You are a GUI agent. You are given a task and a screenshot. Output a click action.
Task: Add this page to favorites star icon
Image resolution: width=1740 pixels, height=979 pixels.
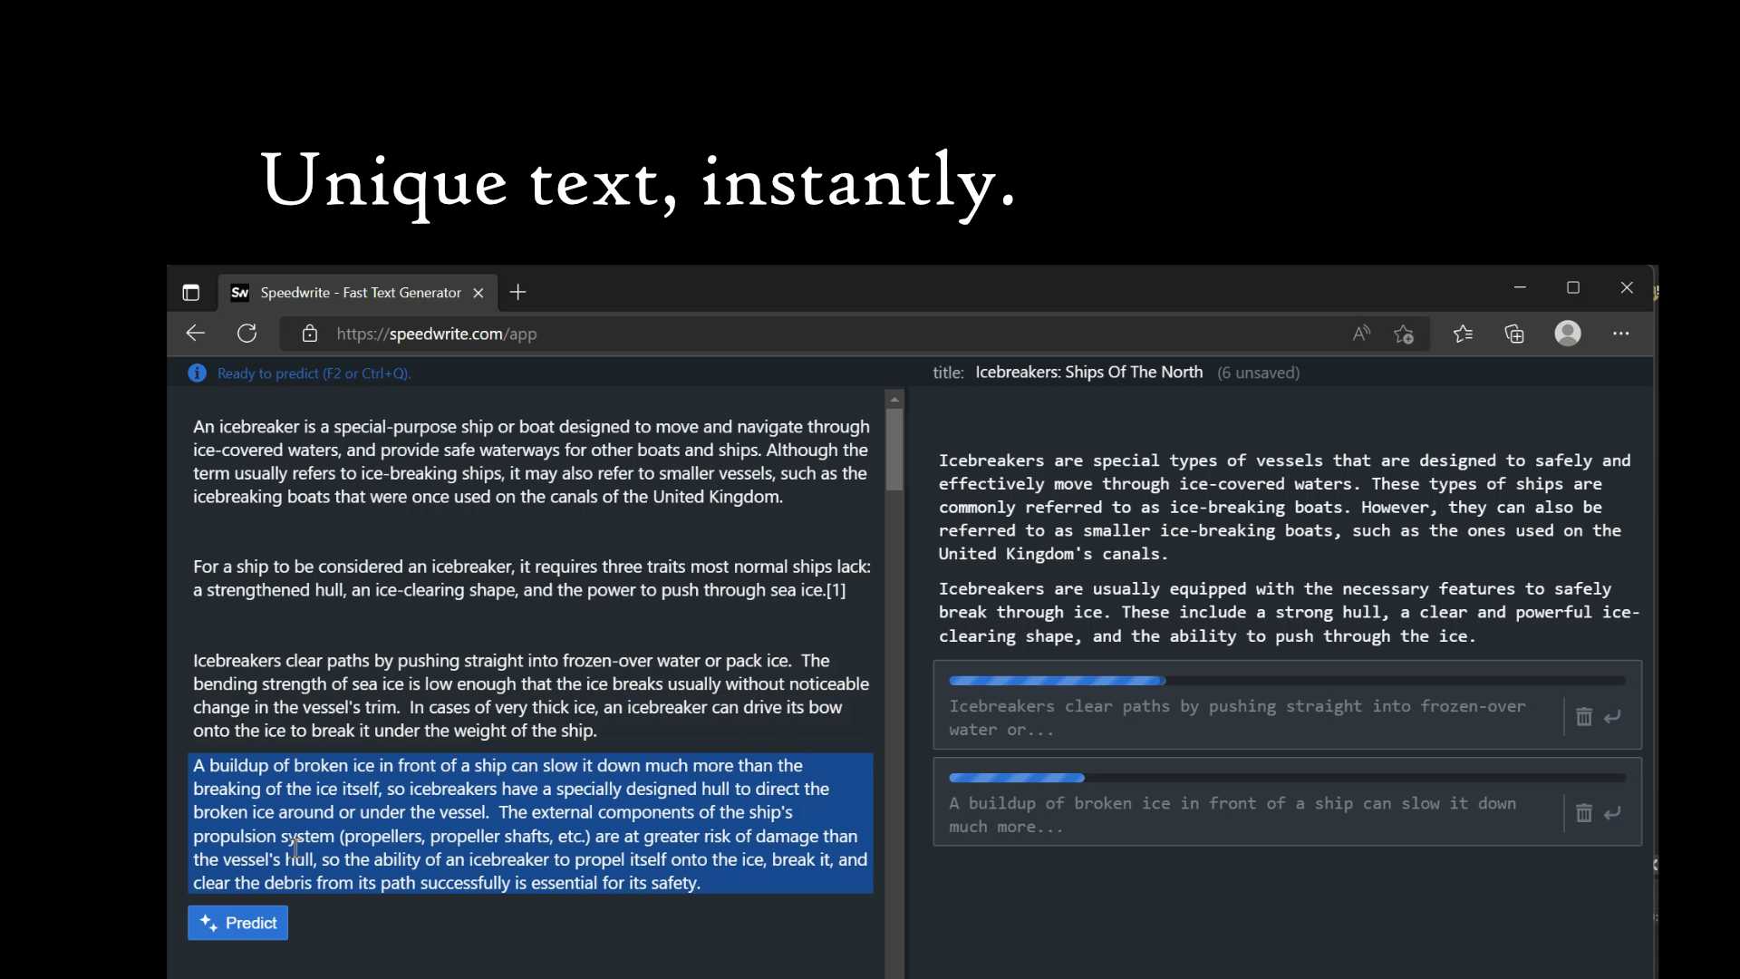pos(1404,334)
